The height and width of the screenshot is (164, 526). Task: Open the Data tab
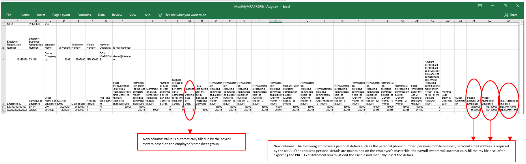pos(101,15)
